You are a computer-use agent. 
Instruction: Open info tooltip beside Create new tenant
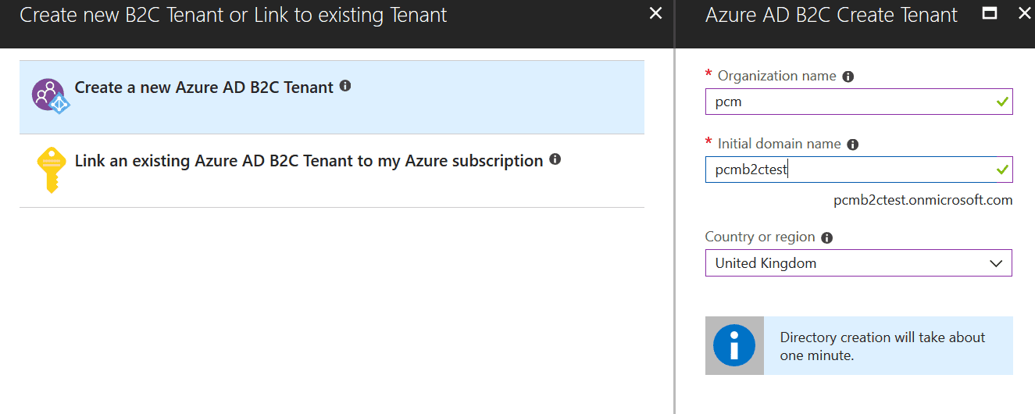[x=345, y=86]
